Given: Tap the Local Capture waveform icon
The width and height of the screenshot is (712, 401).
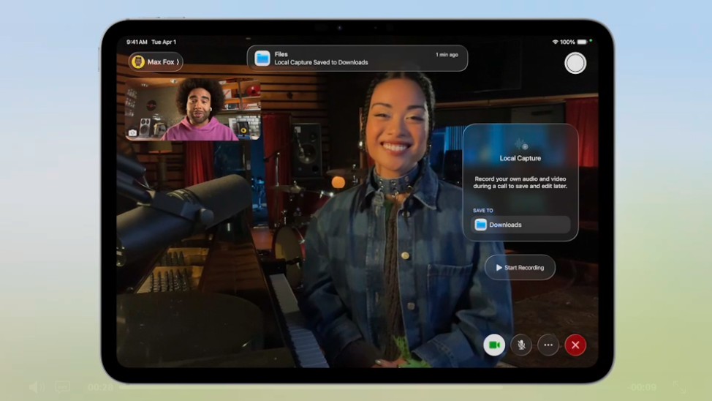Looking at the screenshot, I should coord(520,144).
